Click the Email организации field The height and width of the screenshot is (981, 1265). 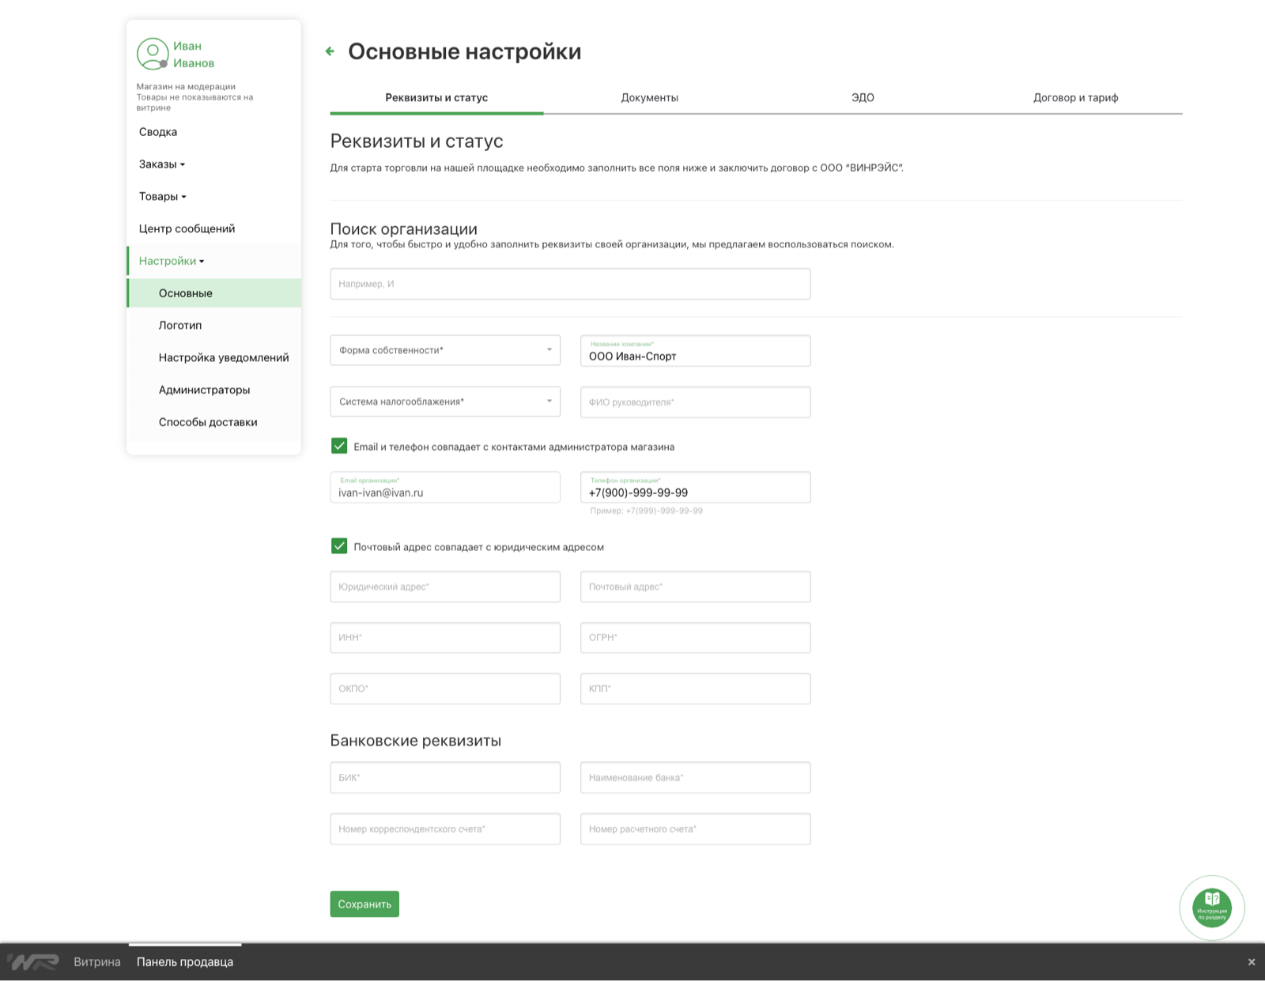point(445,488)
